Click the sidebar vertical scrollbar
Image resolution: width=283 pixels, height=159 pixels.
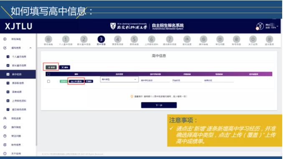[36, 90]
